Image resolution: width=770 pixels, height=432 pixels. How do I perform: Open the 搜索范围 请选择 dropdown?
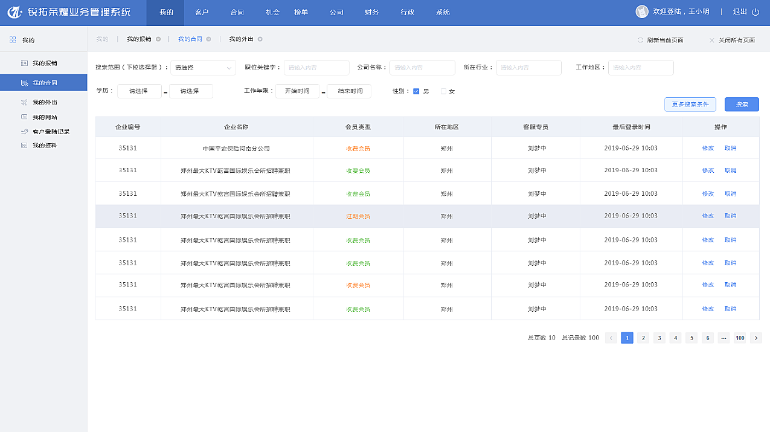tap(202, 67)
